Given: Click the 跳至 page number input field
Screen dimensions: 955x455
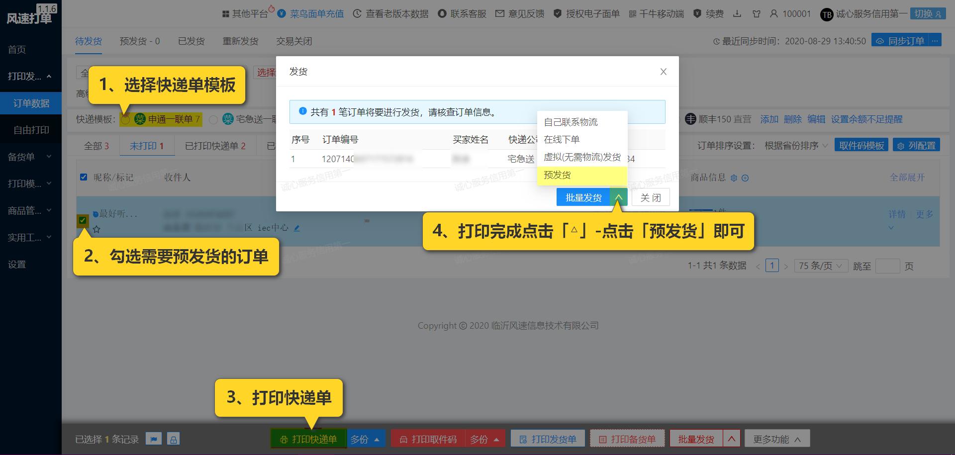Looking at the screenshot, I should (887, 266).
